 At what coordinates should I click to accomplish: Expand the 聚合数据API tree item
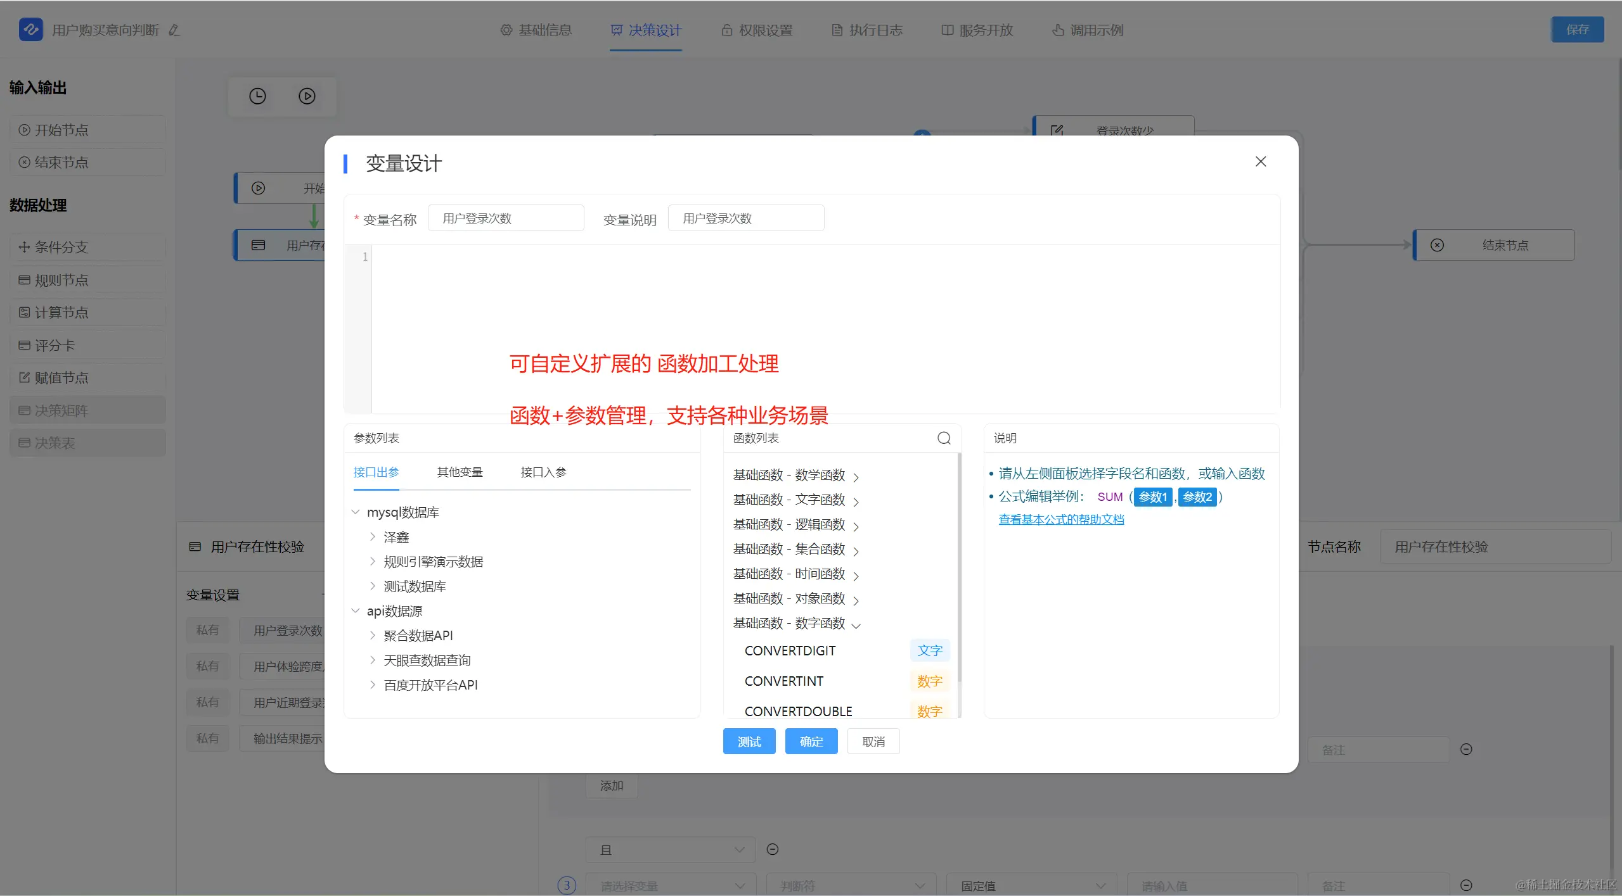(373, 636)
